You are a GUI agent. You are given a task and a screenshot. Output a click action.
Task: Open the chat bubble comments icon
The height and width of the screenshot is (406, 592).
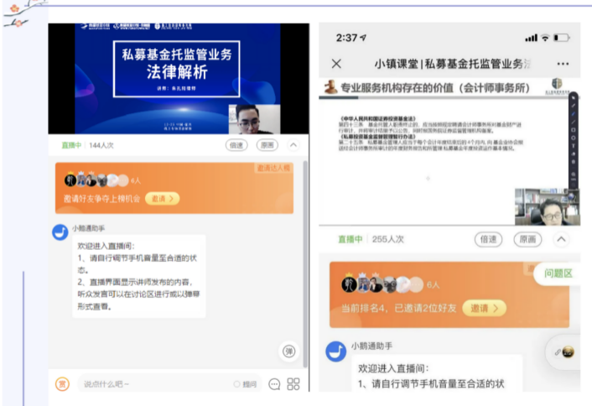tap(274, 384)
